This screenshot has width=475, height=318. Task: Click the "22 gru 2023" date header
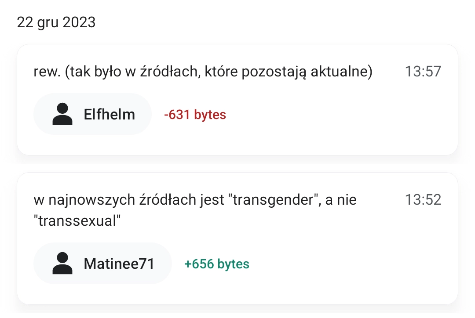point(56,22)
